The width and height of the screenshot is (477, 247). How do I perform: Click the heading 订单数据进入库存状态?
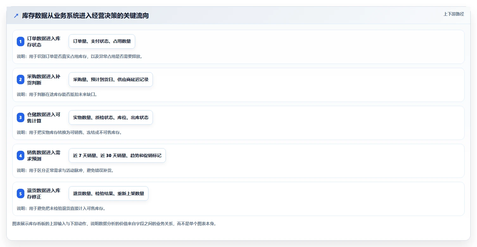[x=44, y=41]
